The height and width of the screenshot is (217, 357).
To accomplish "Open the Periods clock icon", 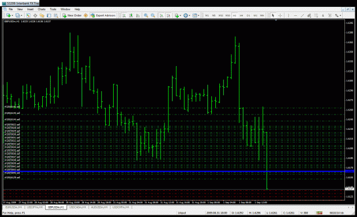I will click(x=186, y=15).
